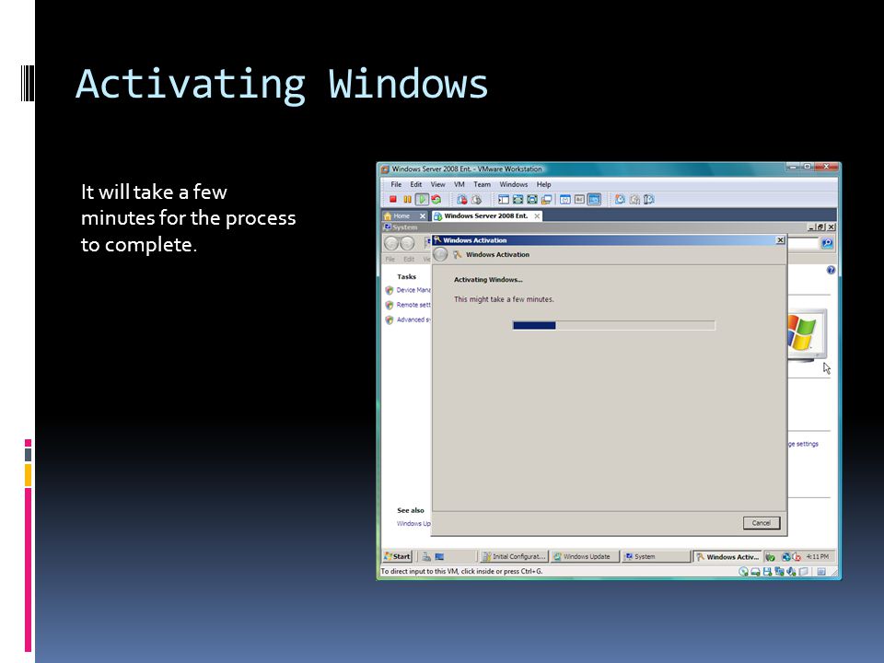Click the red Power Off VM button
The image size is (884, 663).
pyautogui.click(x=393, y=199)
